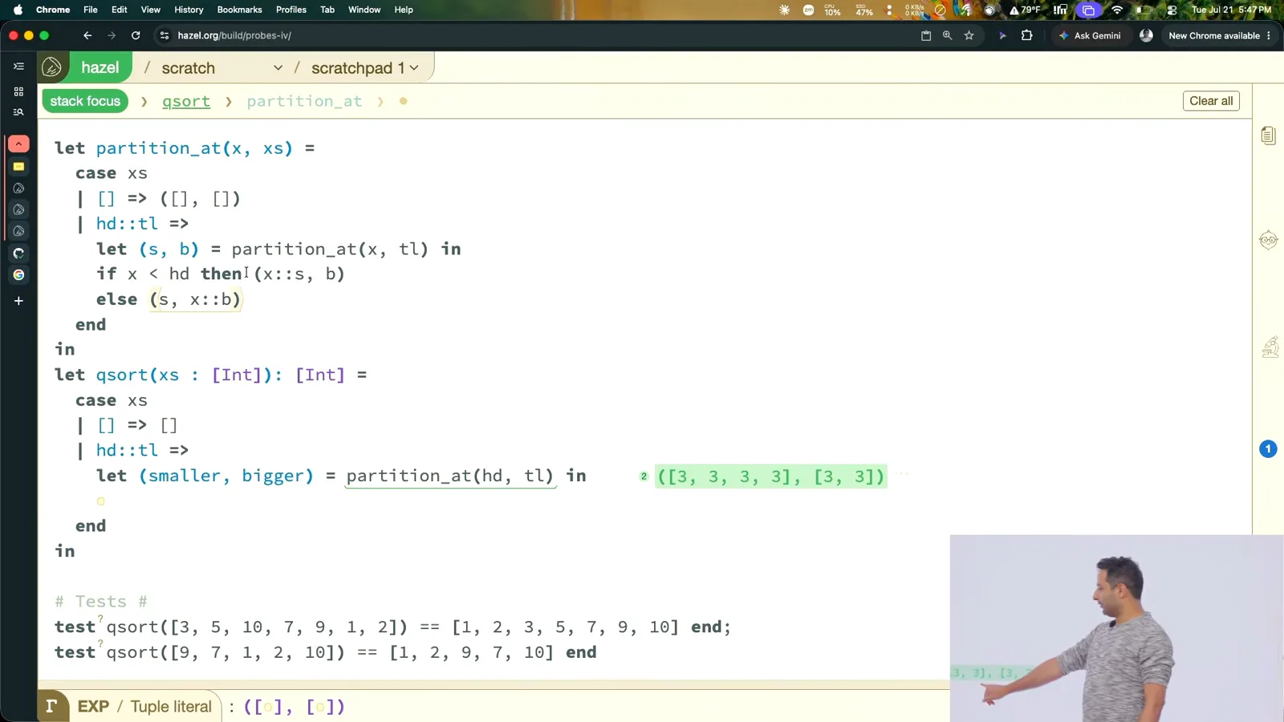This screenshot has width=1284, height=722.
Task: Open the documentation clipboard icon on right
Action: (1268, 136)
